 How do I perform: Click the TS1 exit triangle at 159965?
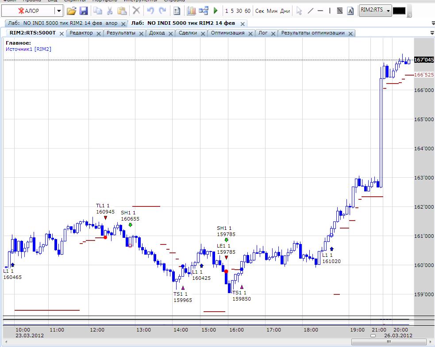pyautogui.click(x=183, y=288)
